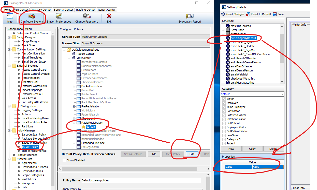Toggle the InPatient Visitor checkbox

[x=224, y=119]
